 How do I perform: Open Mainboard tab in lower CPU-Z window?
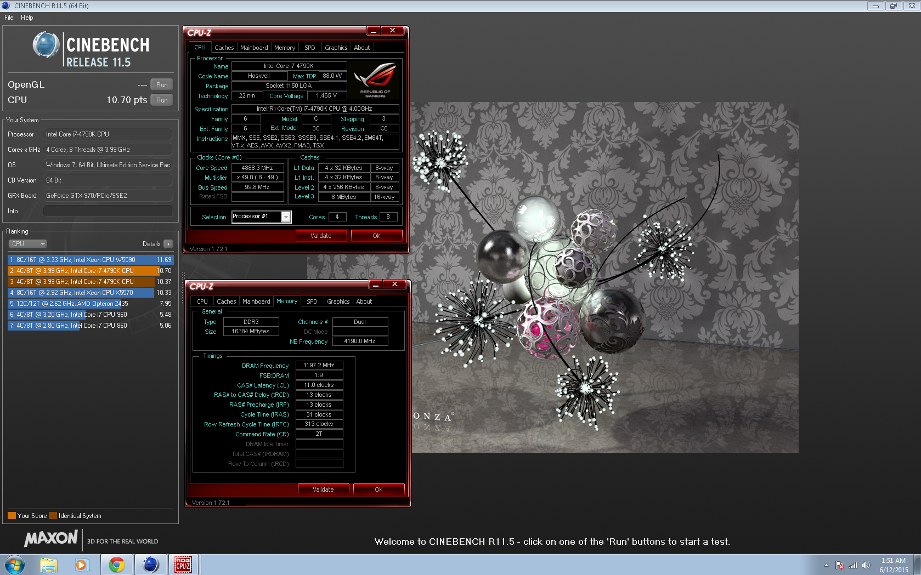tap(256, 301)
